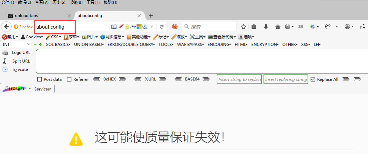Image resolution: width=368 pixels, height=154 pixels.
Task: Uncheck the Replace All checkbox
Action: (x=313, y=79)
